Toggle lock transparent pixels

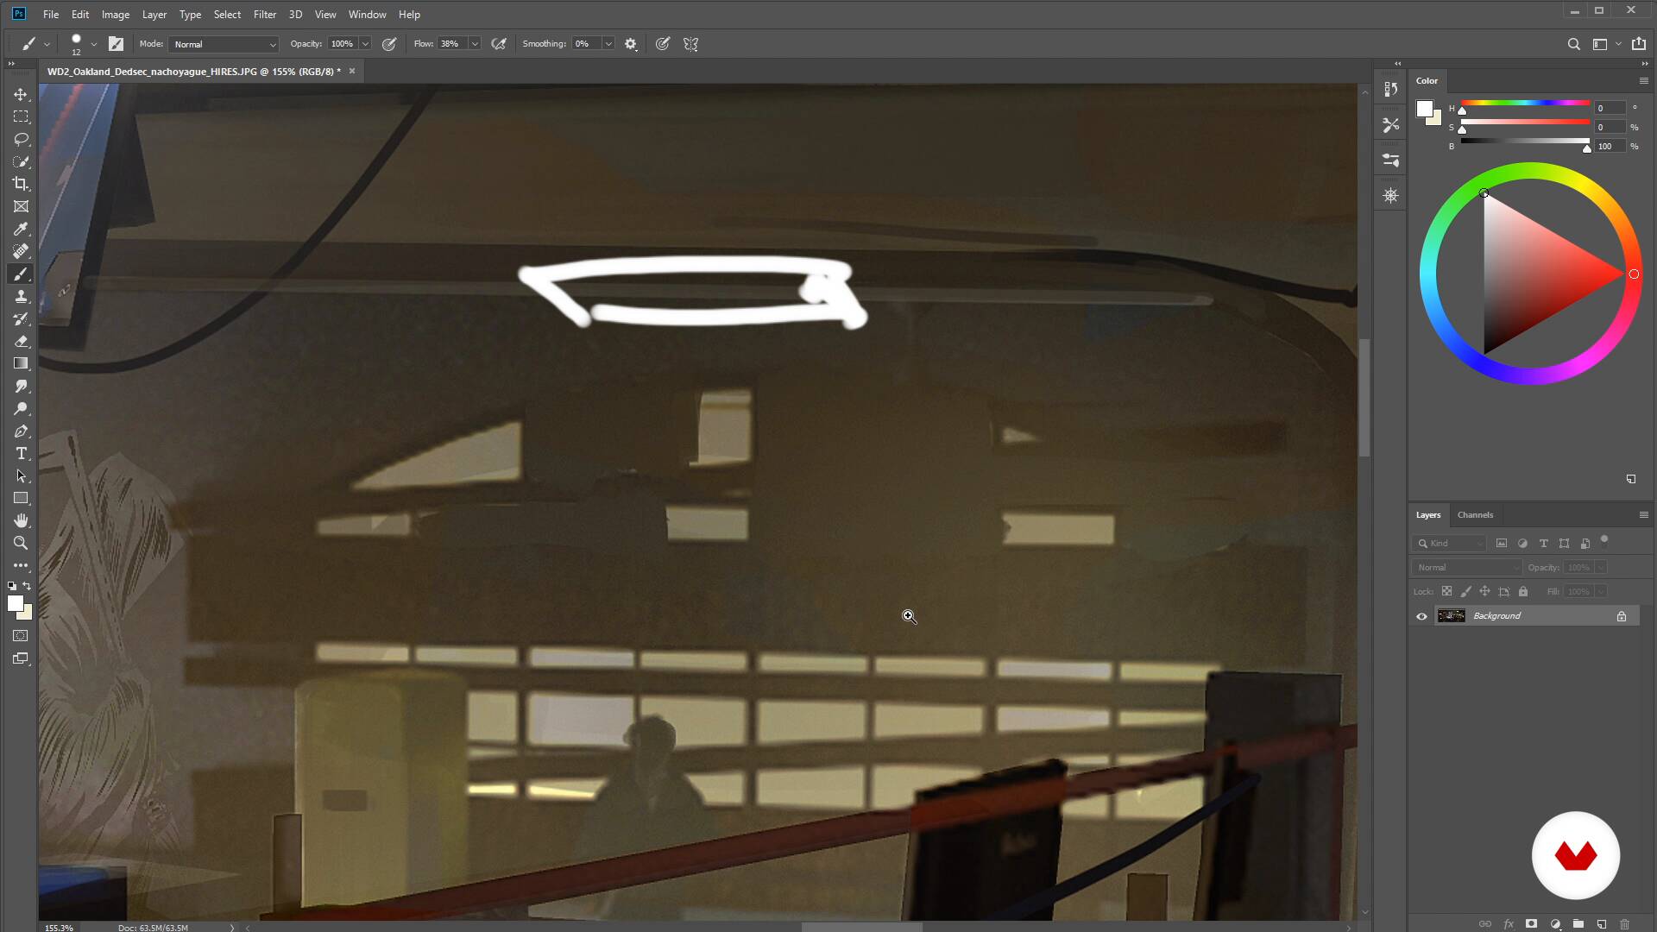pos(1446,591)
